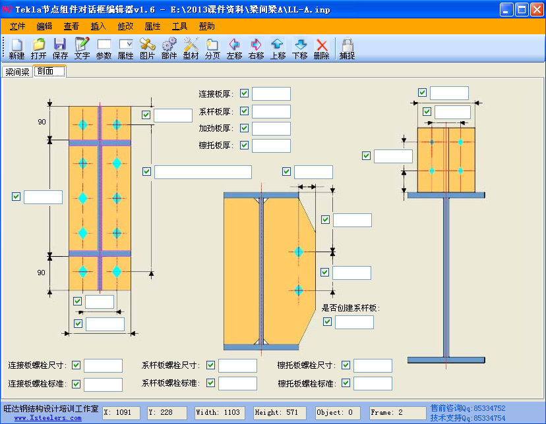Move right with 右移 arrow
The height and width of the screenshot is (424, 546).
[257, 49]
